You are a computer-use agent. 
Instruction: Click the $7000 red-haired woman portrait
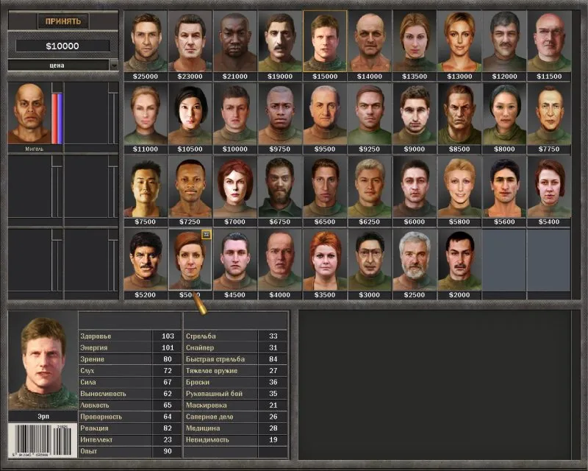pos(235,187)
